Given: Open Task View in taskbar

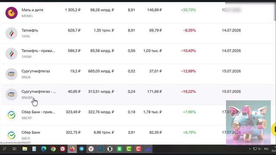Looking at the screenshot, I should [14, 149].
